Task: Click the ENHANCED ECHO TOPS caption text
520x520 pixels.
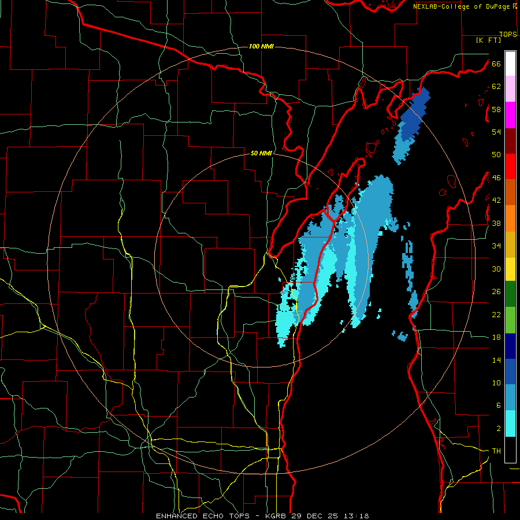Action: pyautogui.click(x=202, y=516)
